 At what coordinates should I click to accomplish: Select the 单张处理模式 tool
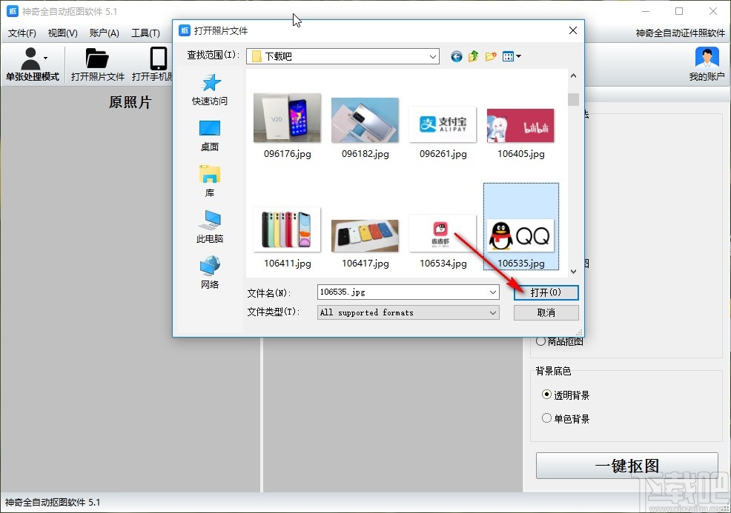point(33,64)
